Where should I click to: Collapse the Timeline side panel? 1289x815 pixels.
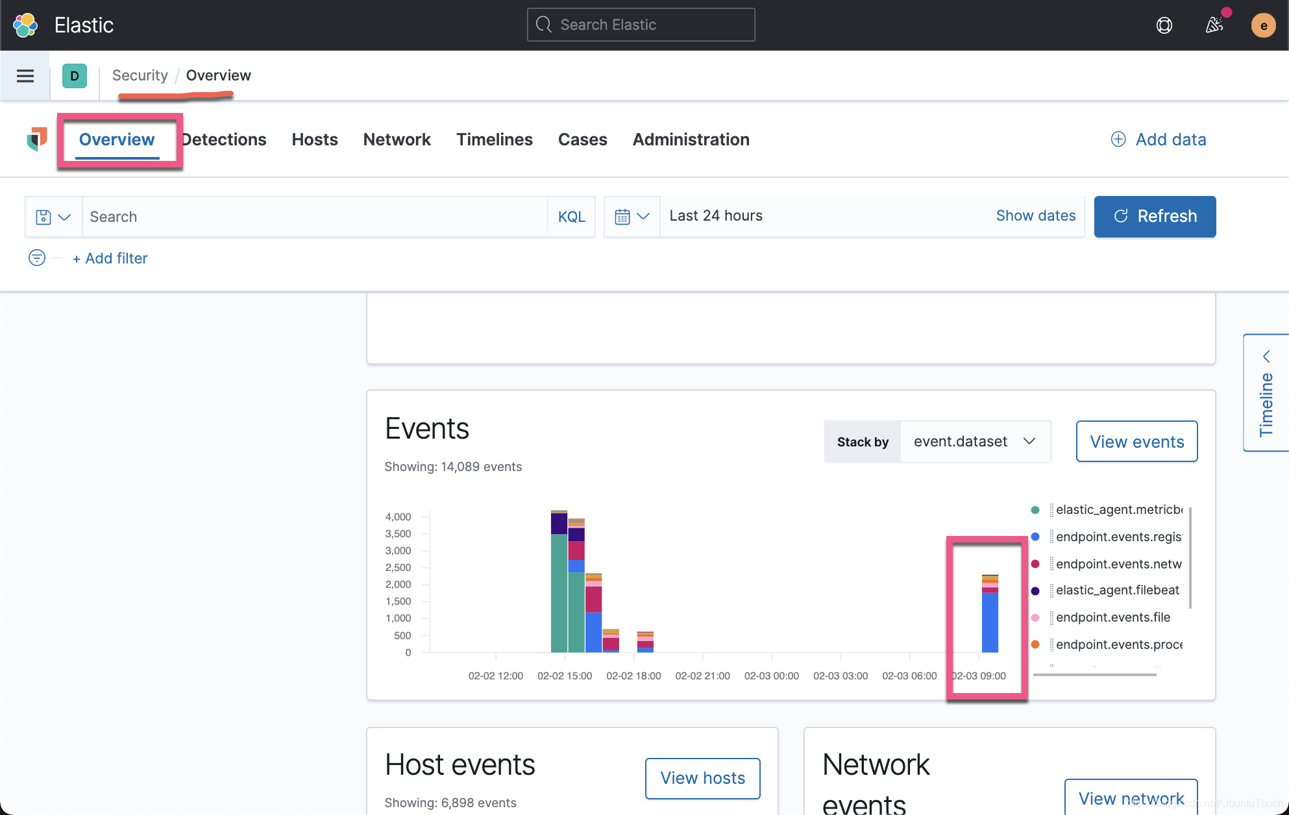[1268, 356]
